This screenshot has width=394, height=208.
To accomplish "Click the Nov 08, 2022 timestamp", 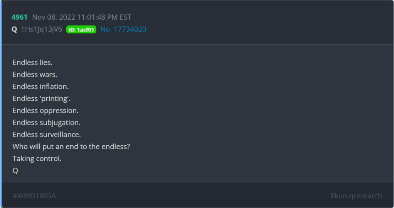I will pos(82,17).
